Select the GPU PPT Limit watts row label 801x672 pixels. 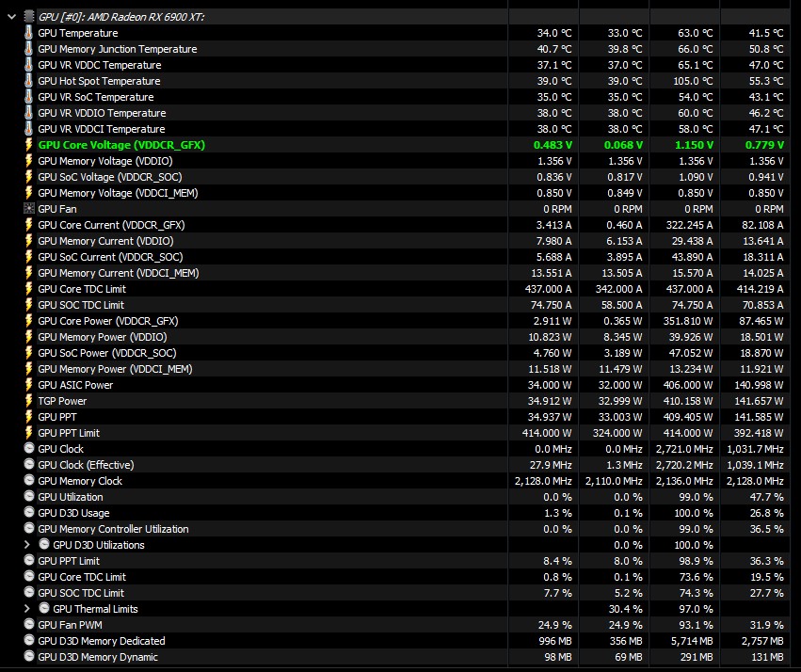(69, 433)
